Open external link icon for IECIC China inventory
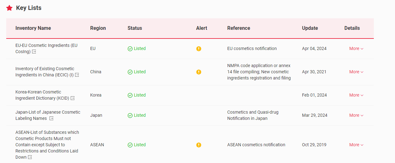 77,75
